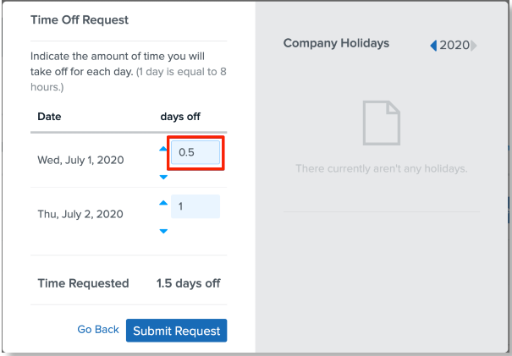Click the days off column header
Image resolution: width=512 pixels, height=356 pixels.
[180, 116]
